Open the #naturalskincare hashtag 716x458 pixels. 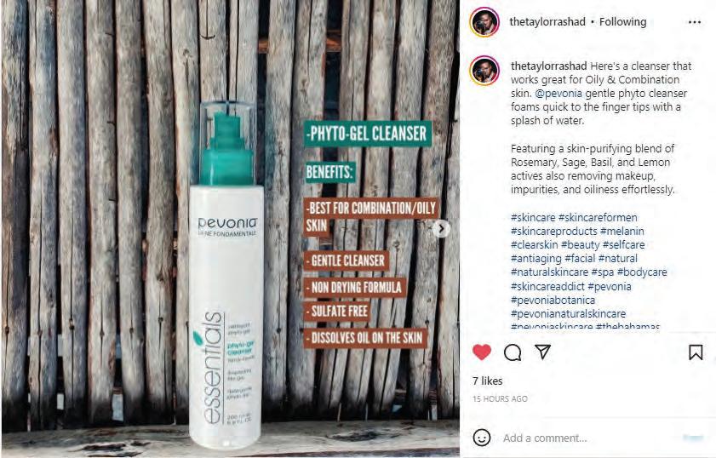pyautogui.click(x=549, y=272)
